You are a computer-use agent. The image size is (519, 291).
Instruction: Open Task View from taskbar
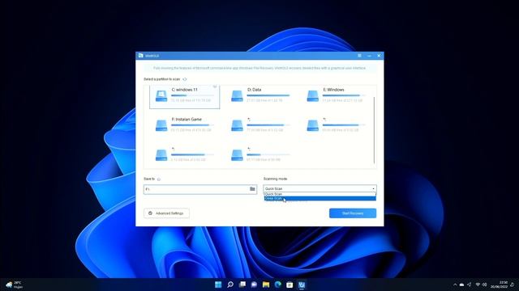click(x=242, y=285)
